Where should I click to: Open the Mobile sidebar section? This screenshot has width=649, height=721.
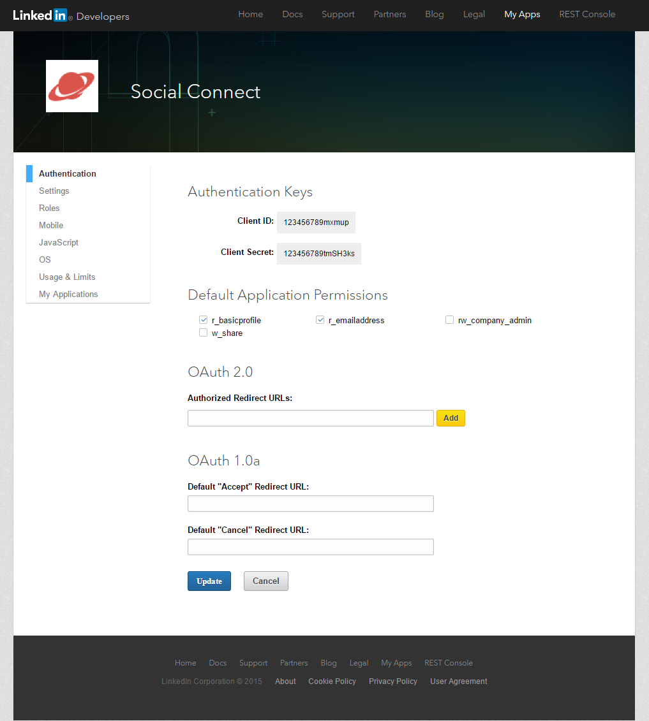pos(51,225)
